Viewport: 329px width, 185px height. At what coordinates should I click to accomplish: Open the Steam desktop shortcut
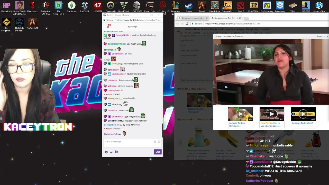coord(189,7)
